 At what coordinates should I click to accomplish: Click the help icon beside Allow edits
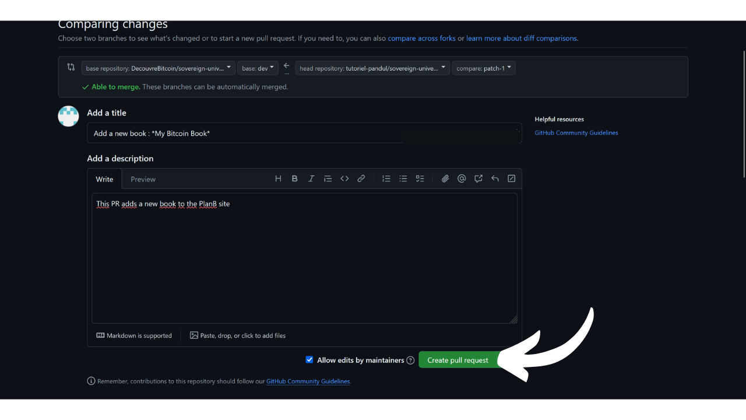(x=410, y=360)
